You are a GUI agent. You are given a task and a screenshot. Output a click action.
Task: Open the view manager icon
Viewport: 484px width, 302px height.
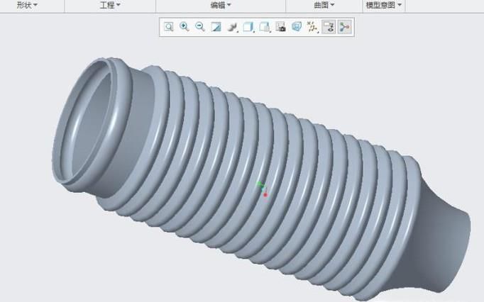(x=280, y=27)
